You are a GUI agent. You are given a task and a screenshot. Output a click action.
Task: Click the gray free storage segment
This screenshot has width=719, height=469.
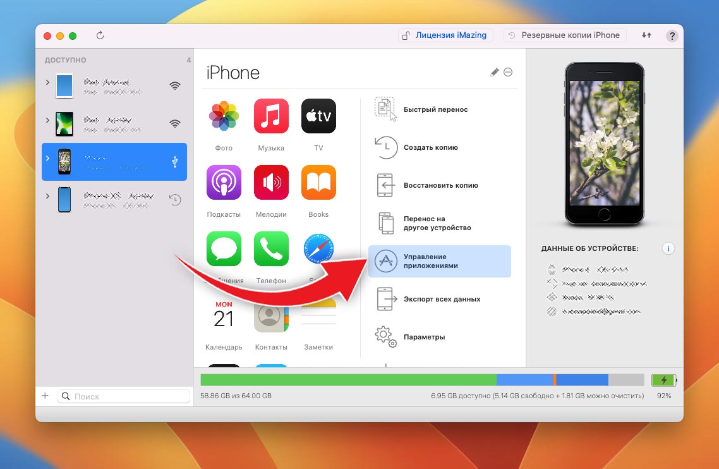coord(626,380)
